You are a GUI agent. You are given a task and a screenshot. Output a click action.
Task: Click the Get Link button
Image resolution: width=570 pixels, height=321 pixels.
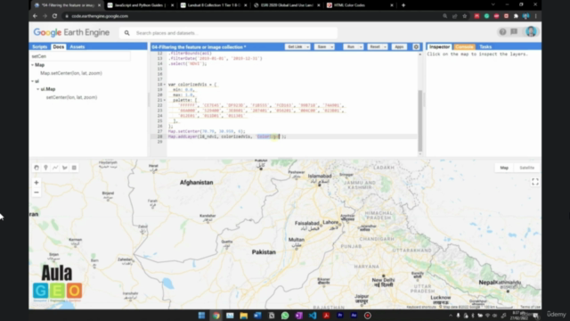295,47
